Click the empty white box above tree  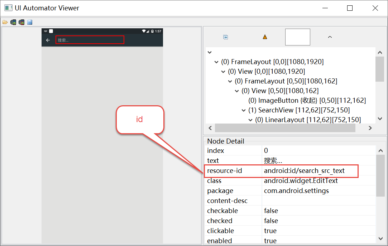pos(297,37)
